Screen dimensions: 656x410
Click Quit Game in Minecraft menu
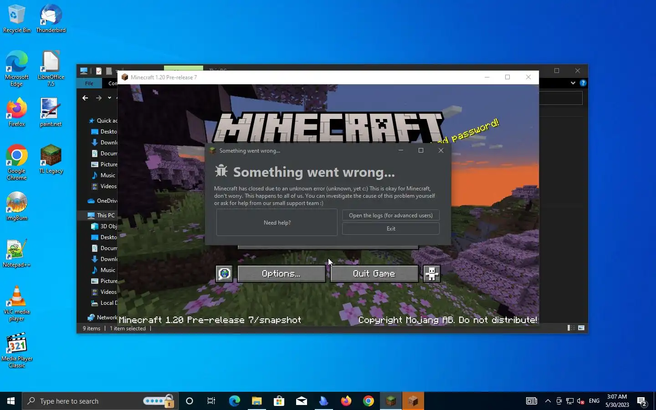click(374, 274)
